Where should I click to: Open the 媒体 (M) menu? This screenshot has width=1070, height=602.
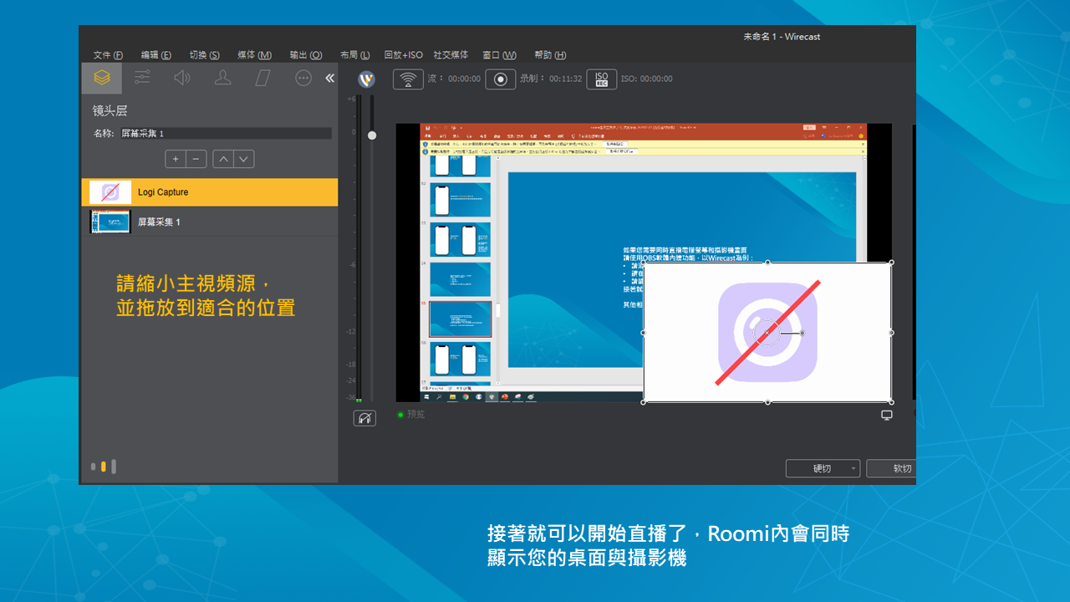254,55
